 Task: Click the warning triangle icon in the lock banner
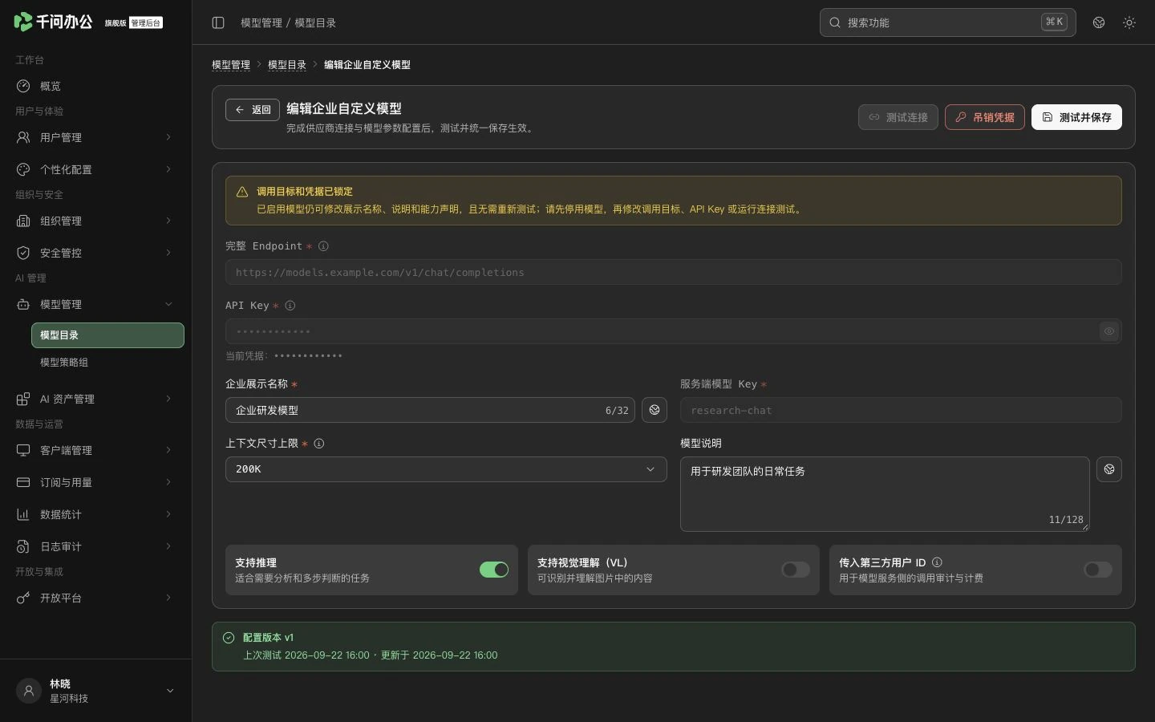coord(242,192)
